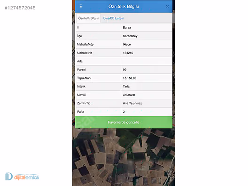Click the İlçe row label

(x=79, y=36)
